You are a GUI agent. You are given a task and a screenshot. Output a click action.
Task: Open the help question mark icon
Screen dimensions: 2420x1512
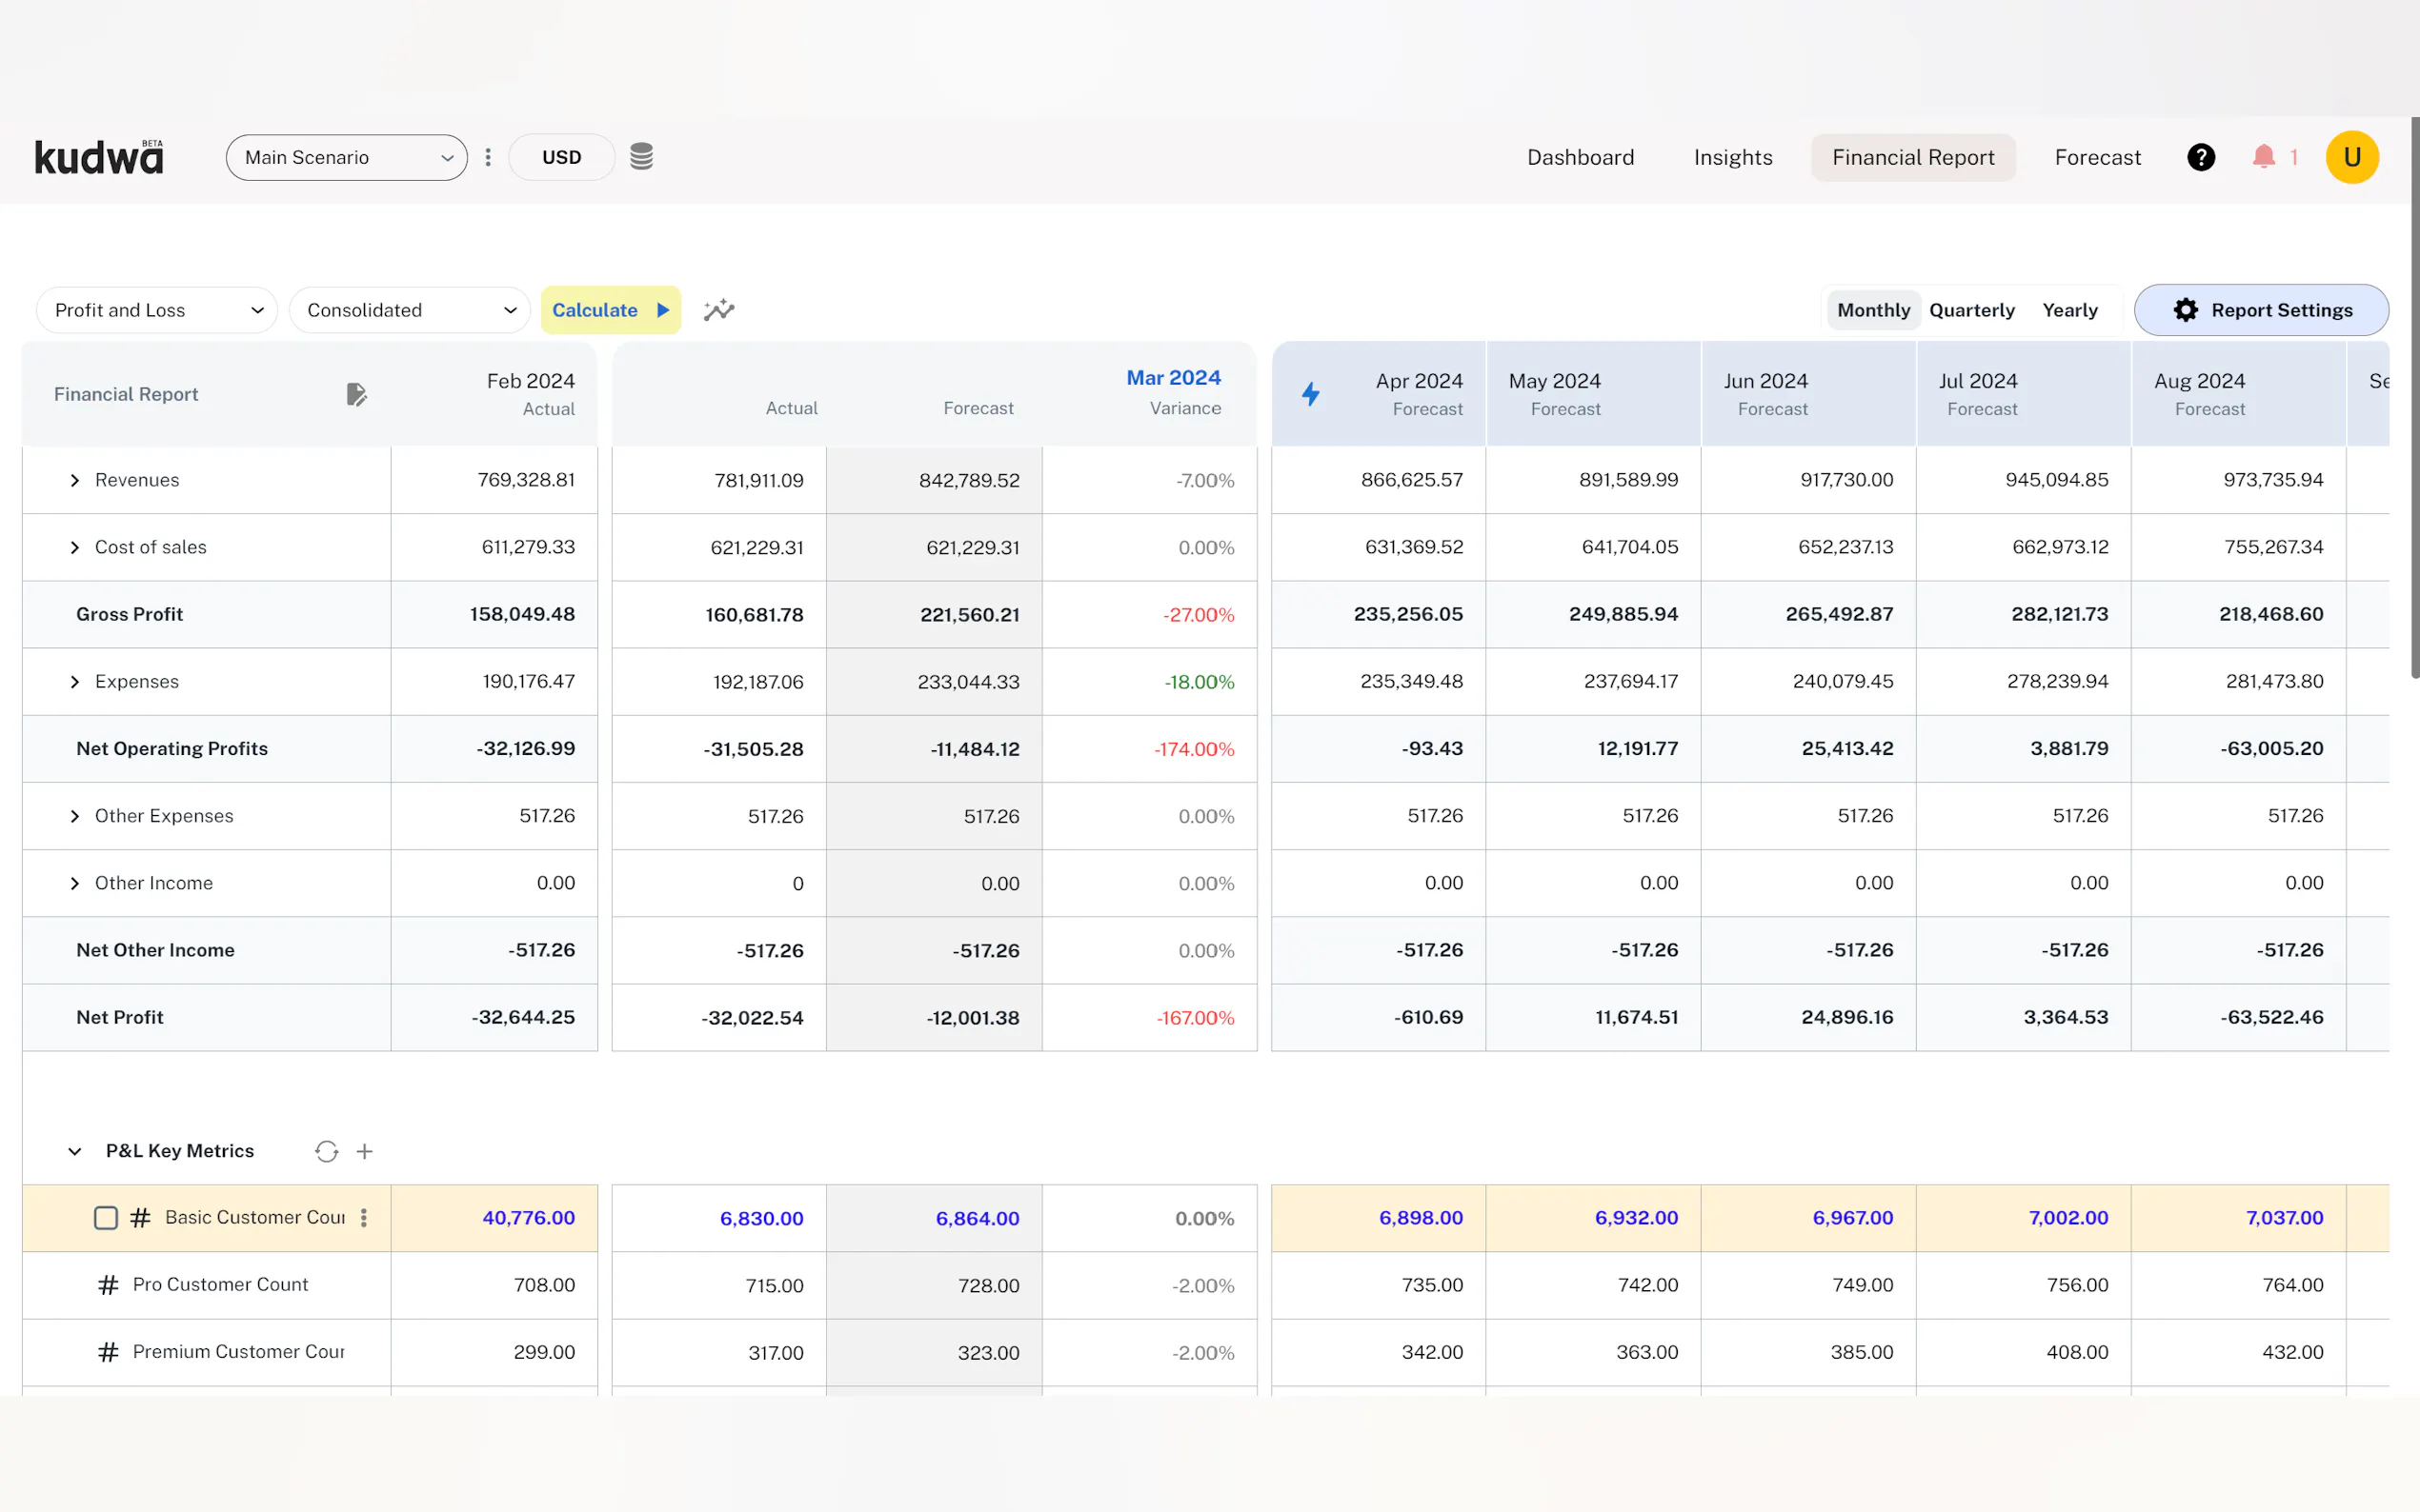pos(2200,157)
